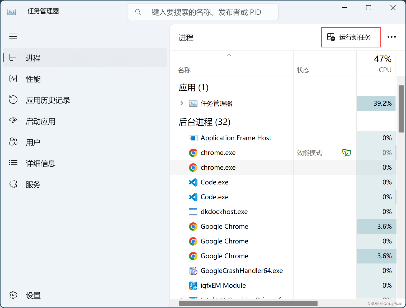Click the 运行新任务 button

click(x=351, y=37)
